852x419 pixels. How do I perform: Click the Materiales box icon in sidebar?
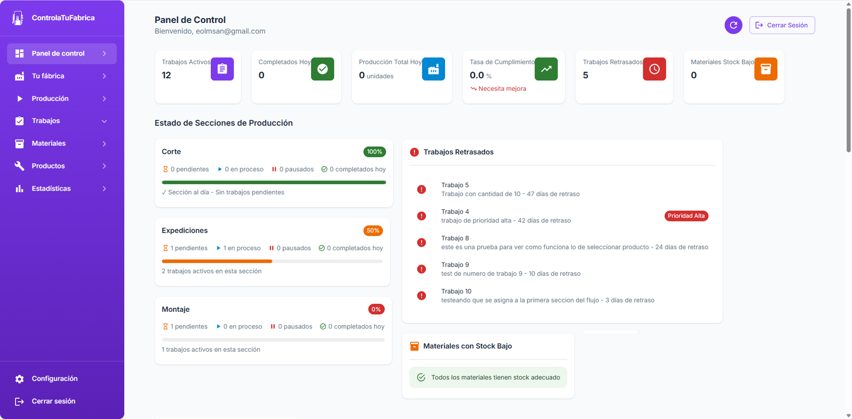[20, 143]
